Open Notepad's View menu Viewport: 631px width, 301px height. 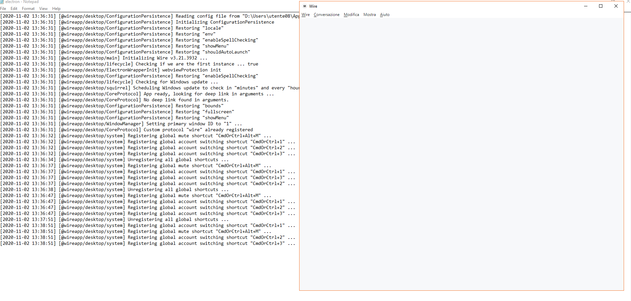[x=43, y=8]
